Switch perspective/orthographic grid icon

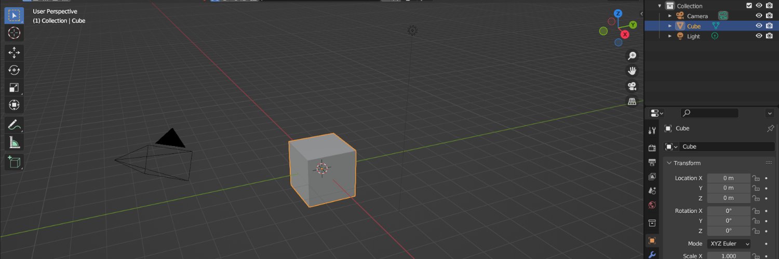coord(632,102)
